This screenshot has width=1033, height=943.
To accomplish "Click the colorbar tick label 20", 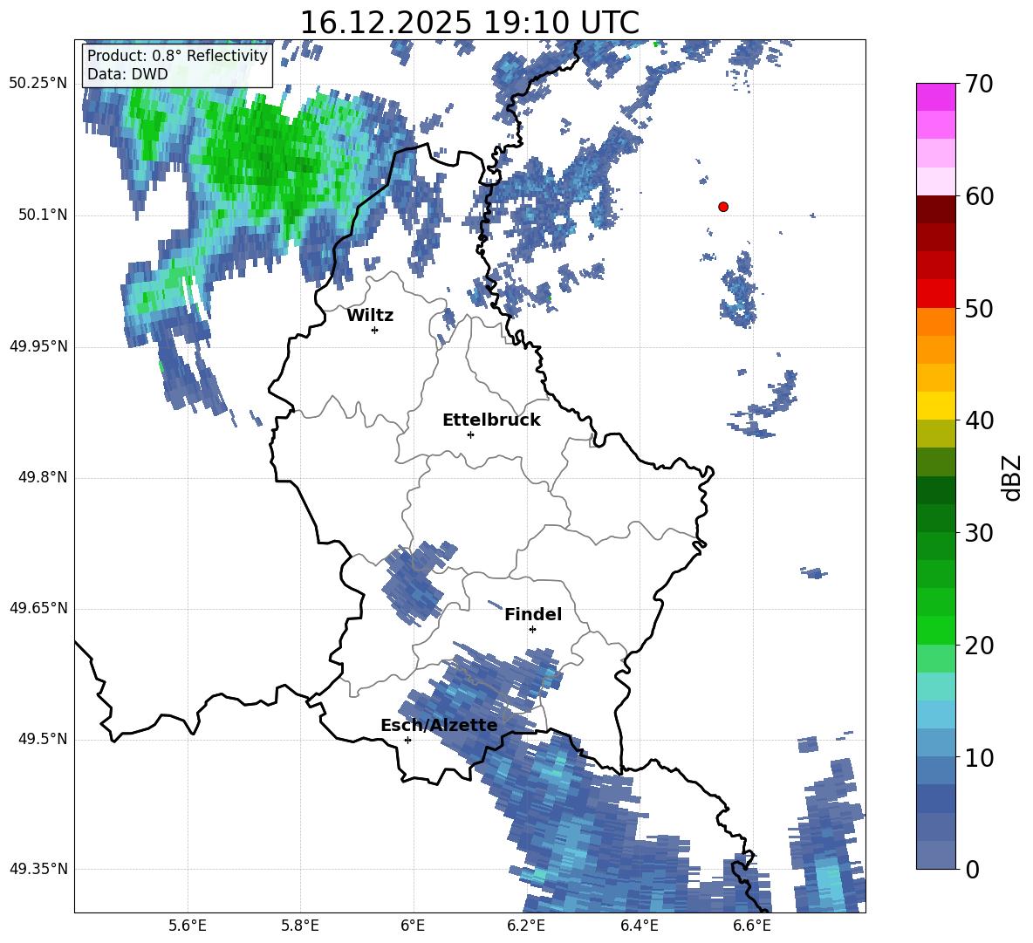I will coord(979,646).
